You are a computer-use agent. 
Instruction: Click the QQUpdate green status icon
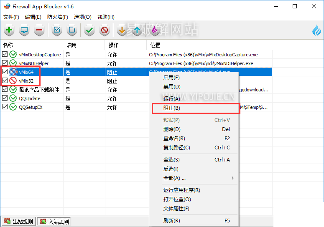13,98
